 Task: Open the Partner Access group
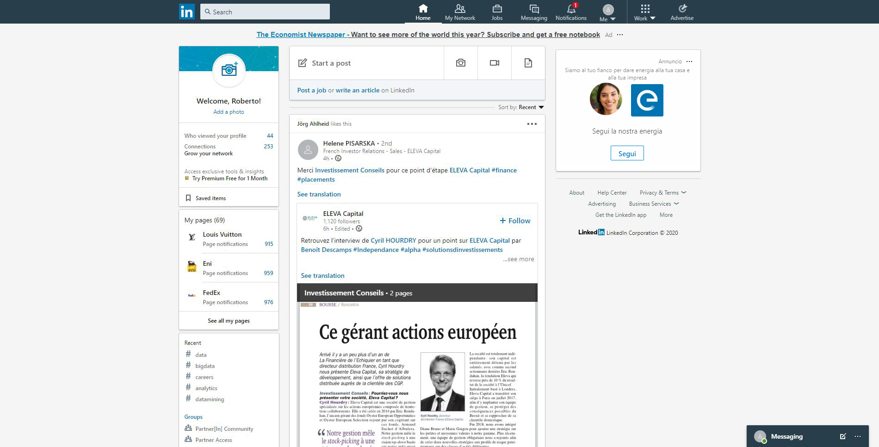point(213,440)
